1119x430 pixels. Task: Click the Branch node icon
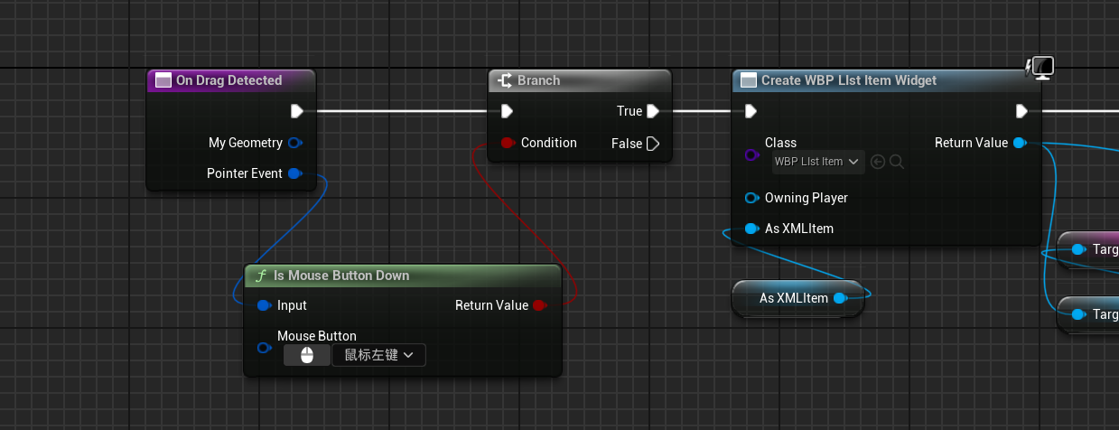click(506, 80)
